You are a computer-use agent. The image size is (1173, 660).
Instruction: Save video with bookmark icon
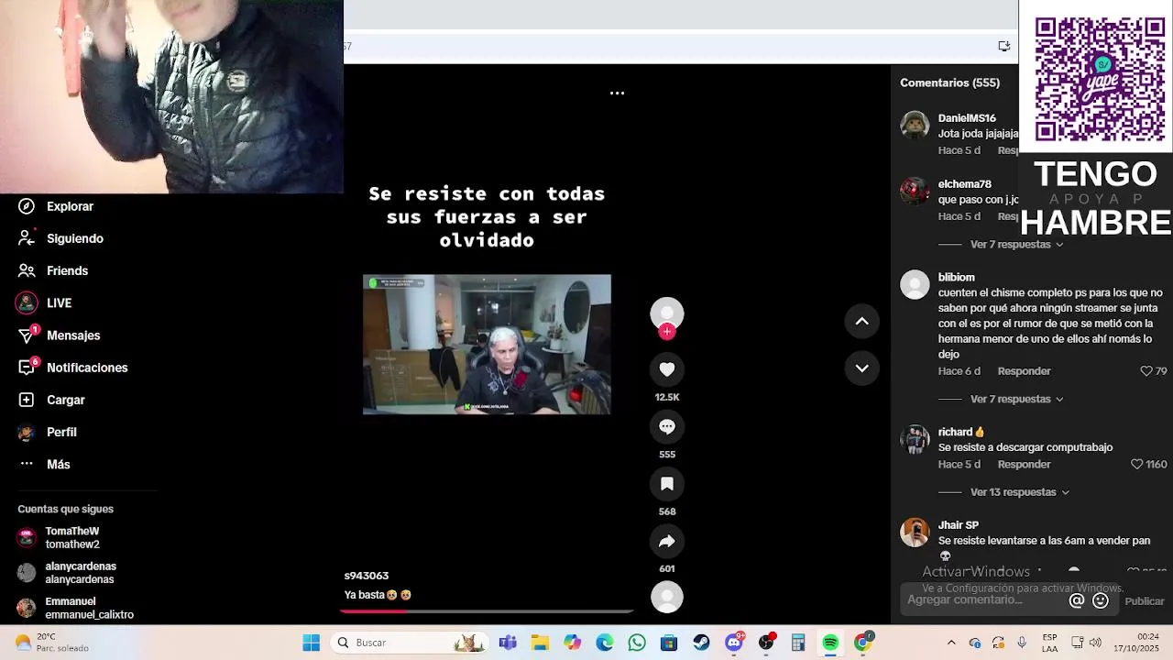tap(667, 484)
